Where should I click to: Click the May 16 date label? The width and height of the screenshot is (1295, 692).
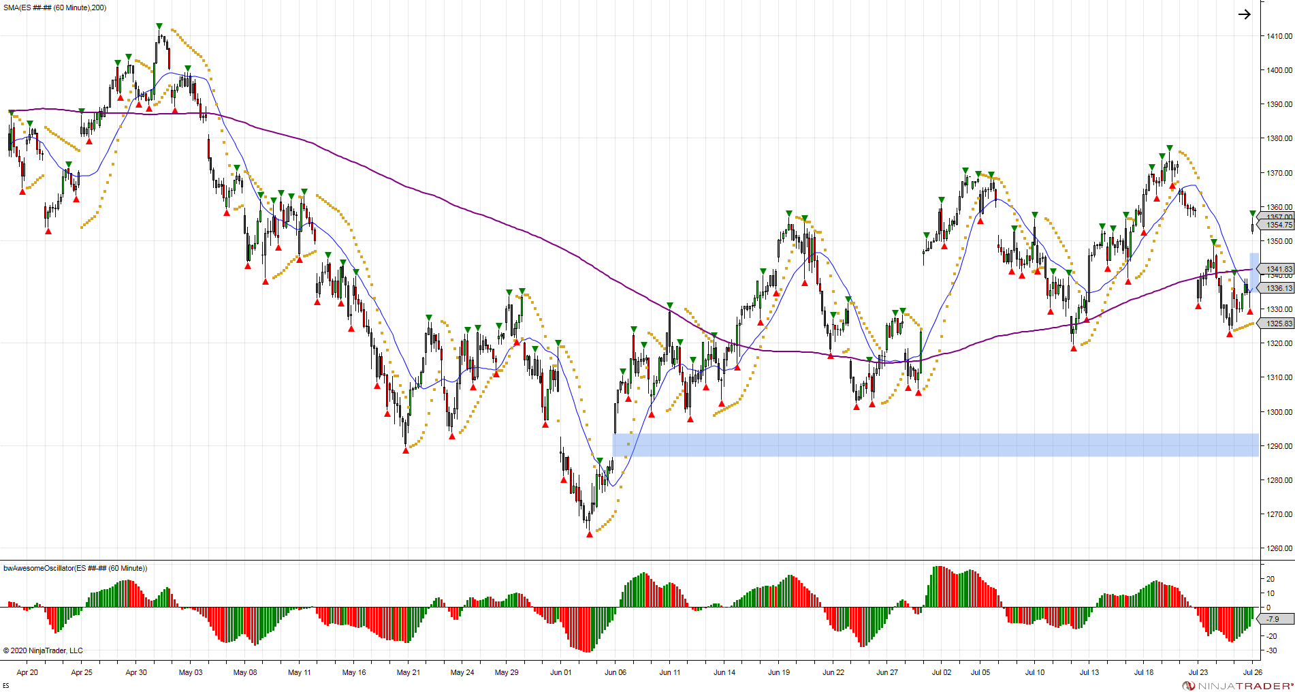pos(354,672)
